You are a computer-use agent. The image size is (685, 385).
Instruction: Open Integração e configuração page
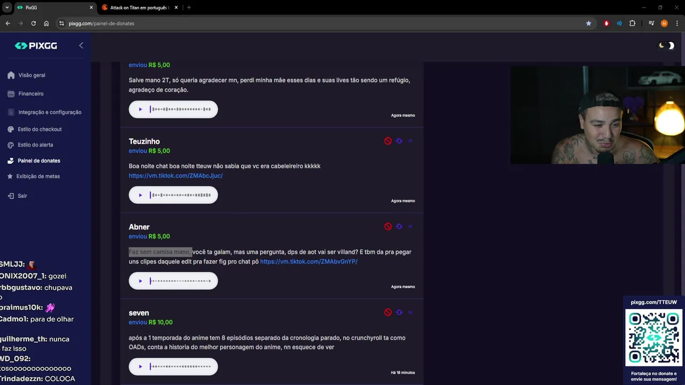(x=44, y=112)
